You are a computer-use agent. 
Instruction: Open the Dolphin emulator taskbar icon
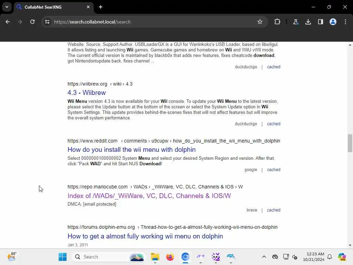tap(231, 257)
